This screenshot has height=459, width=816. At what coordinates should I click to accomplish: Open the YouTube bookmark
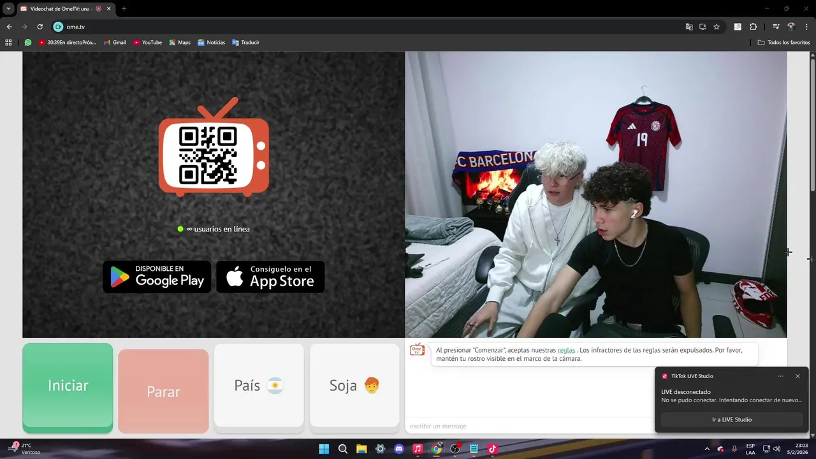147,43
